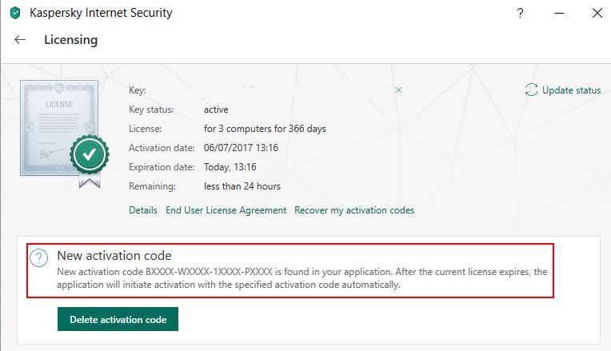The height and width of the screenshot is (351, 611).
Task: Close the Kaspersky Internet Security window
Action: (597, 14)
